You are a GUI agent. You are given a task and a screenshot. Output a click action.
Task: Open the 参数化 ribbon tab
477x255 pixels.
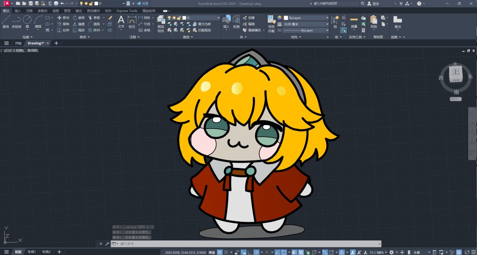42,11
